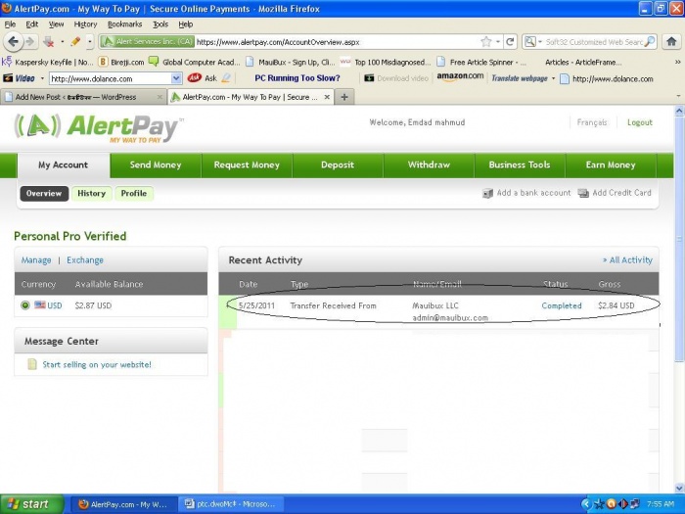Click the Windows Start button

[x=30, y=504]
